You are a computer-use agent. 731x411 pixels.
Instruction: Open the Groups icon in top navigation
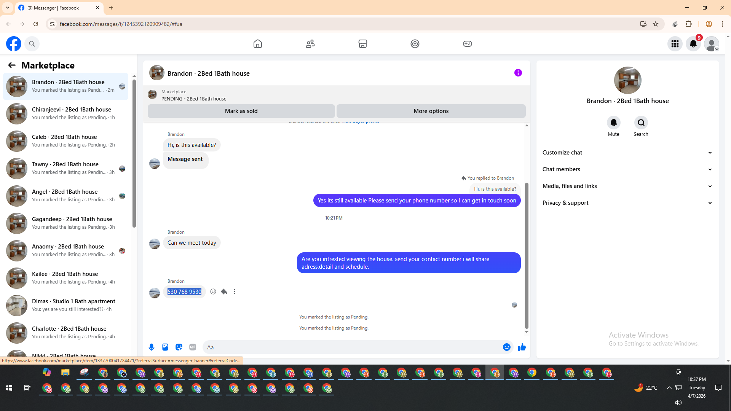point(415,44)
